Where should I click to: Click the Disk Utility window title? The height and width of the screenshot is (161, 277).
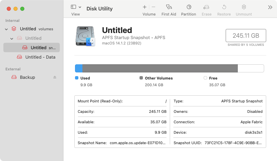(99, 9)
